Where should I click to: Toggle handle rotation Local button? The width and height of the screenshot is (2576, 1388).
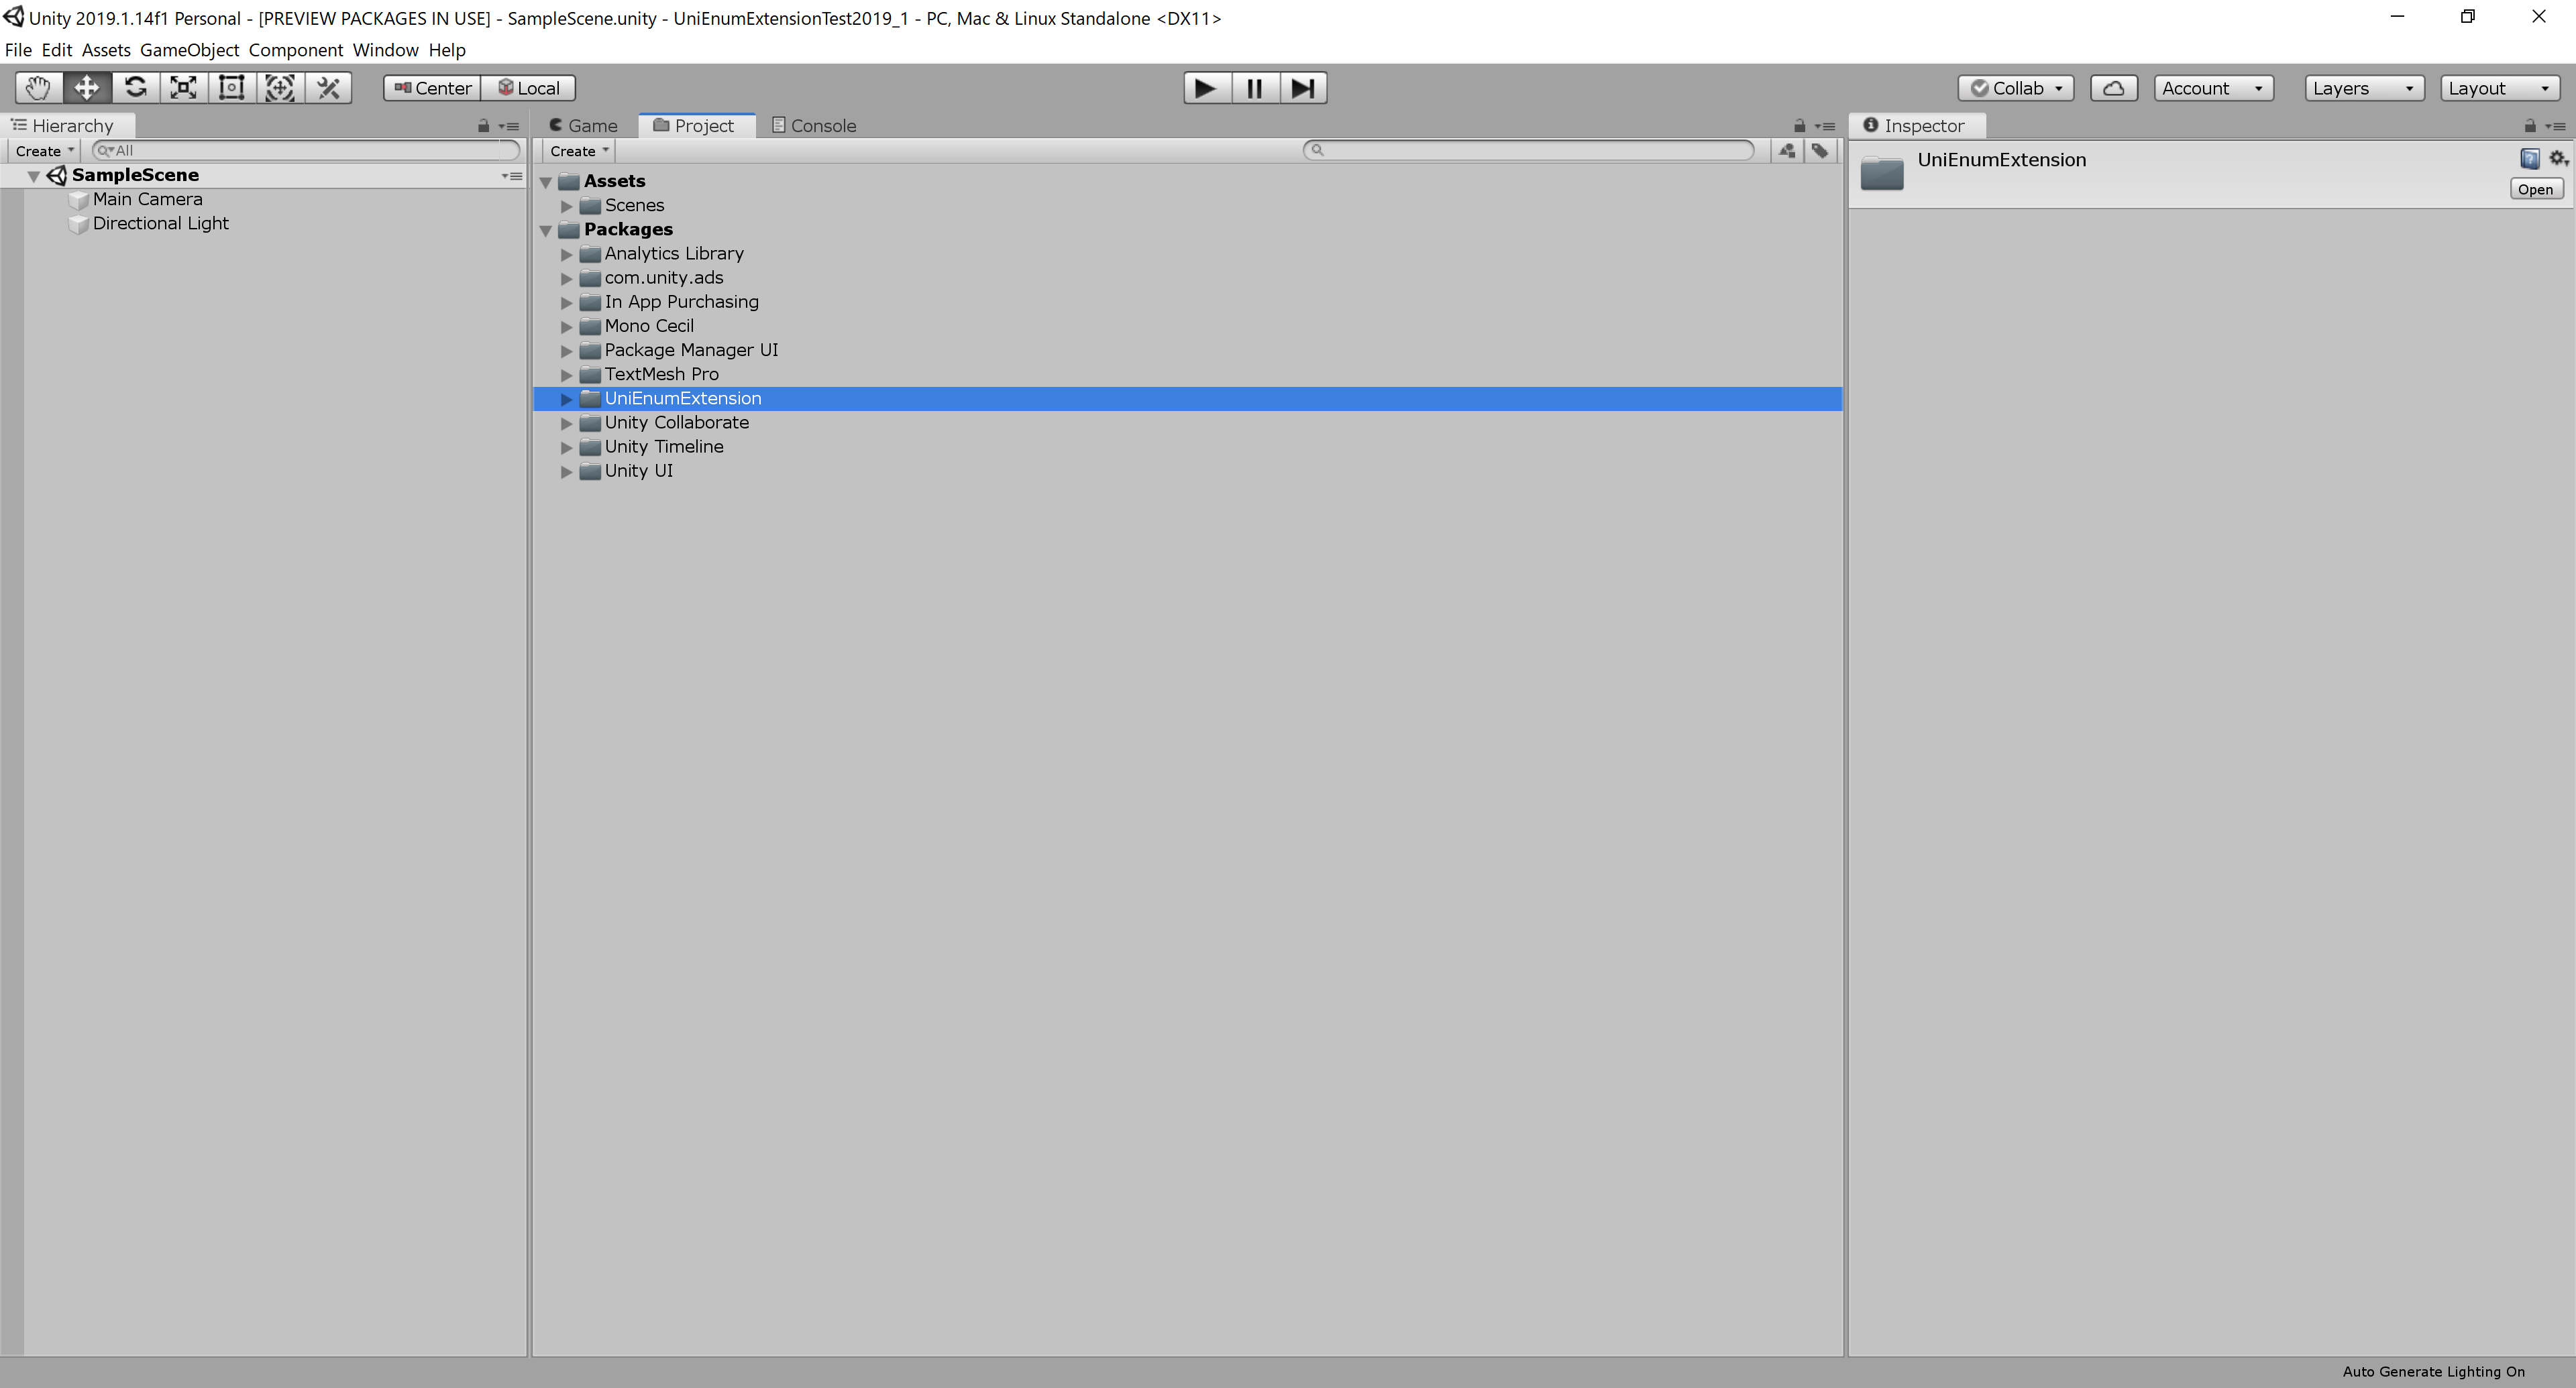[x=529, y=88]
